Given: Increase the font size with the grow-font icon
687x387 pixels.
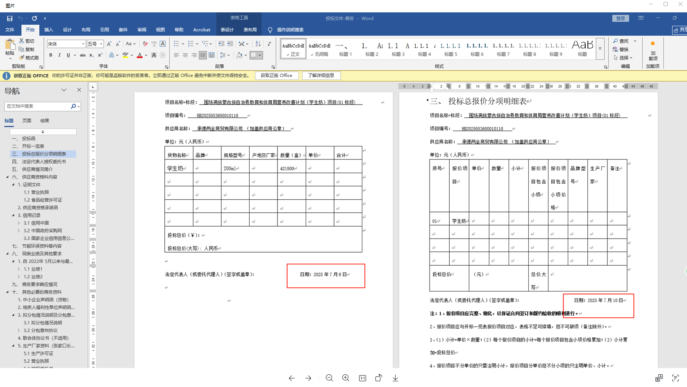Looking at the screenshot, I should tap(109, 44).
